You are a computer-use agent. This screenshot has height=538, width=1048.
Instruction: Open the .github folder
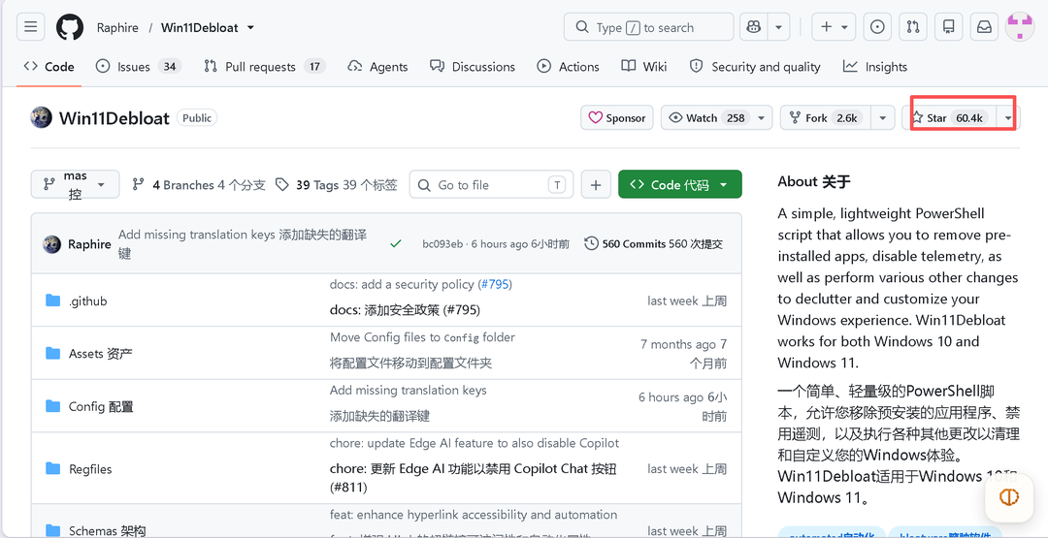87,301
